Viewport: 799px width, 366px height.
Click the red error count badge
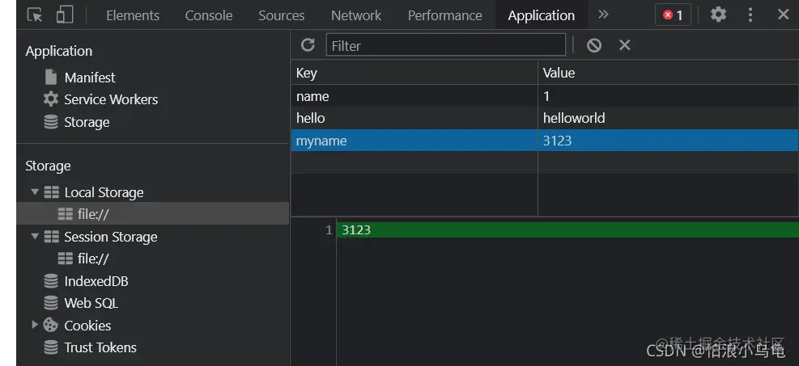click(673, 15)
